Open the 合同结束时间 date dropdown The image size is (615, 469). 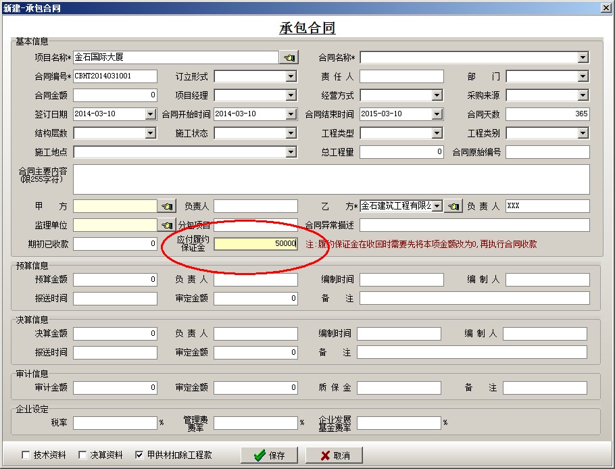(437, 114)
